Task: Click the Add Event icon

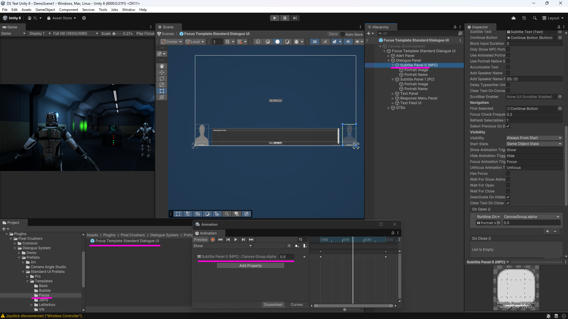Action: click(305, 246)
